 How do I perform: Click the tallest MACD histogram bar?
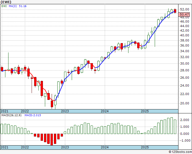[172, 126]
